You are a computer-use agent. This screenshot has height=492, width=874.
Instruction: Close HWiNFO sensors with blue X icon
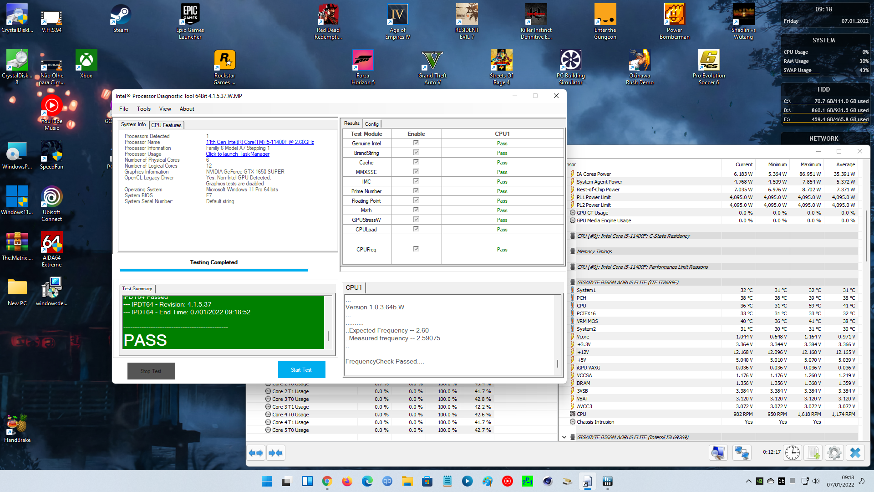point(855,453)
